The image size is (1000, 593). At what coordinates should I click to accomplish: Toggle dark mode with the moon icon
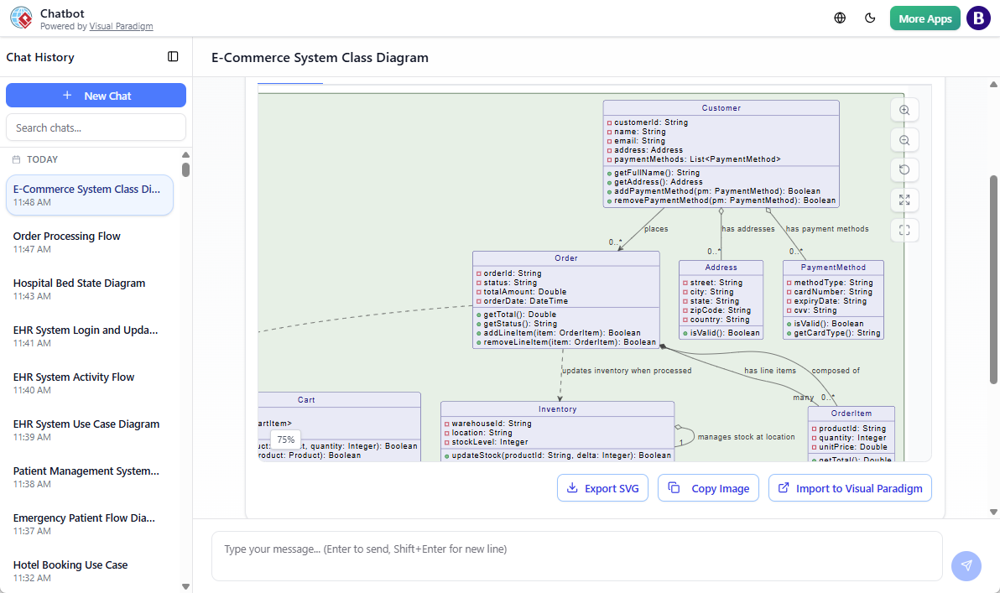click(x=870, y=17)
